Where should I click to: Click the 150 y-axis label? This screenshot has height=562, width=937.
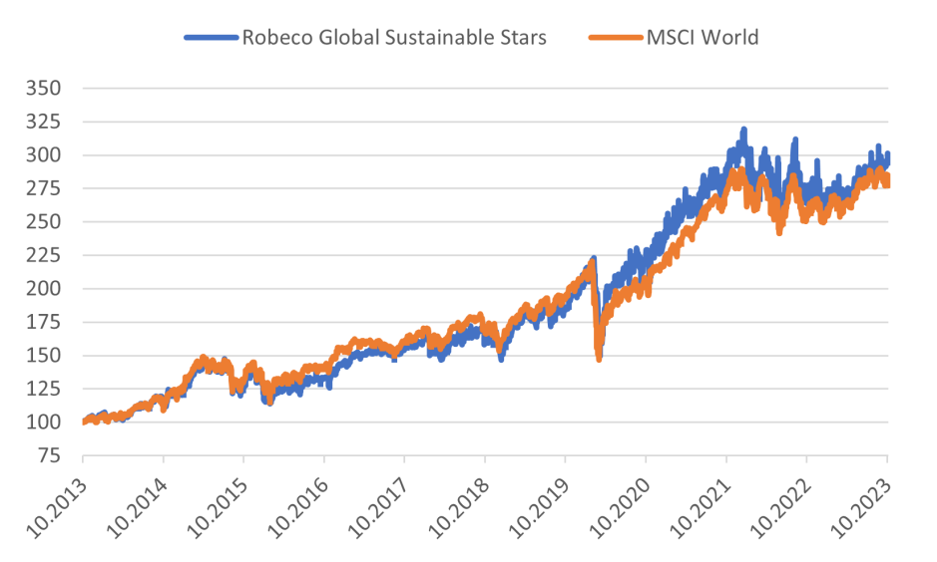[43, 356]
